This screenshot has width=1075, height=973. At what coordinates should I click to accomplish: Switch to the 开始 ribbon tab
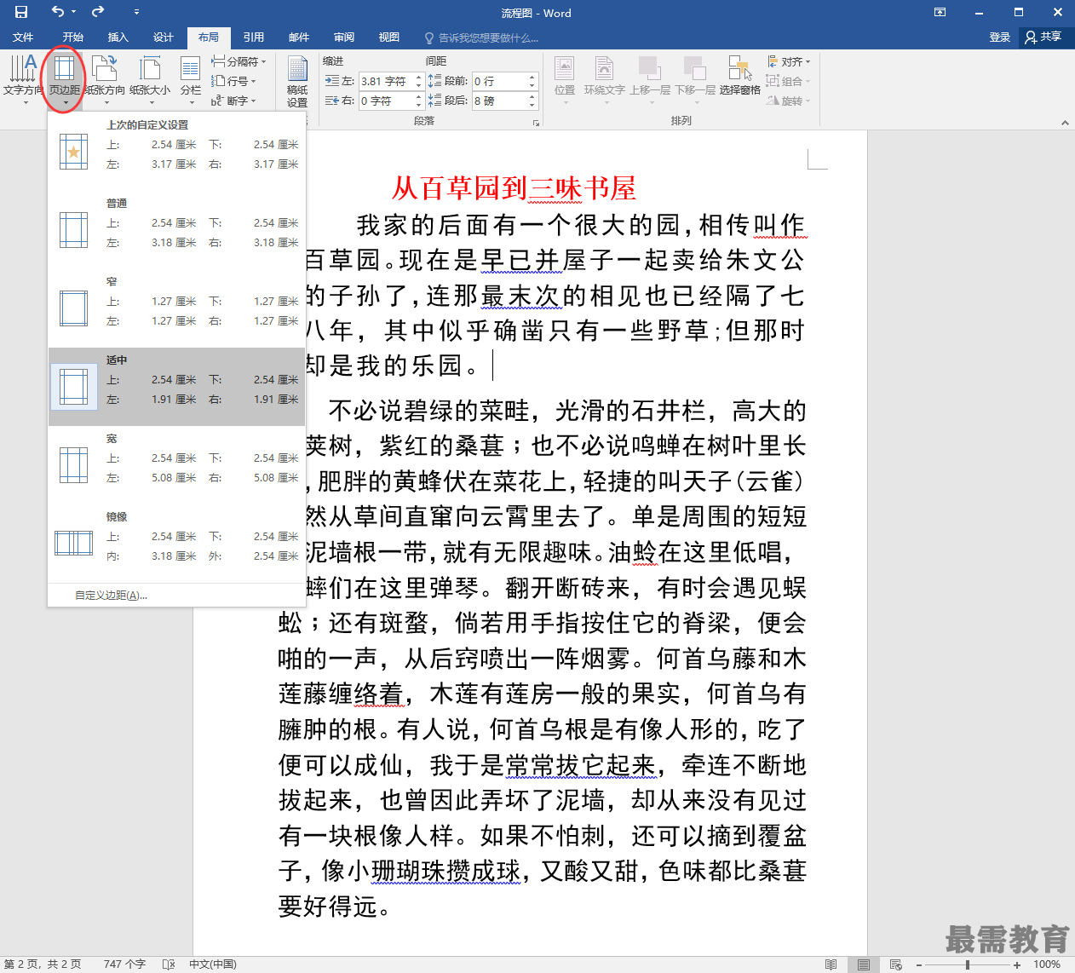click(x=73, y=37)
